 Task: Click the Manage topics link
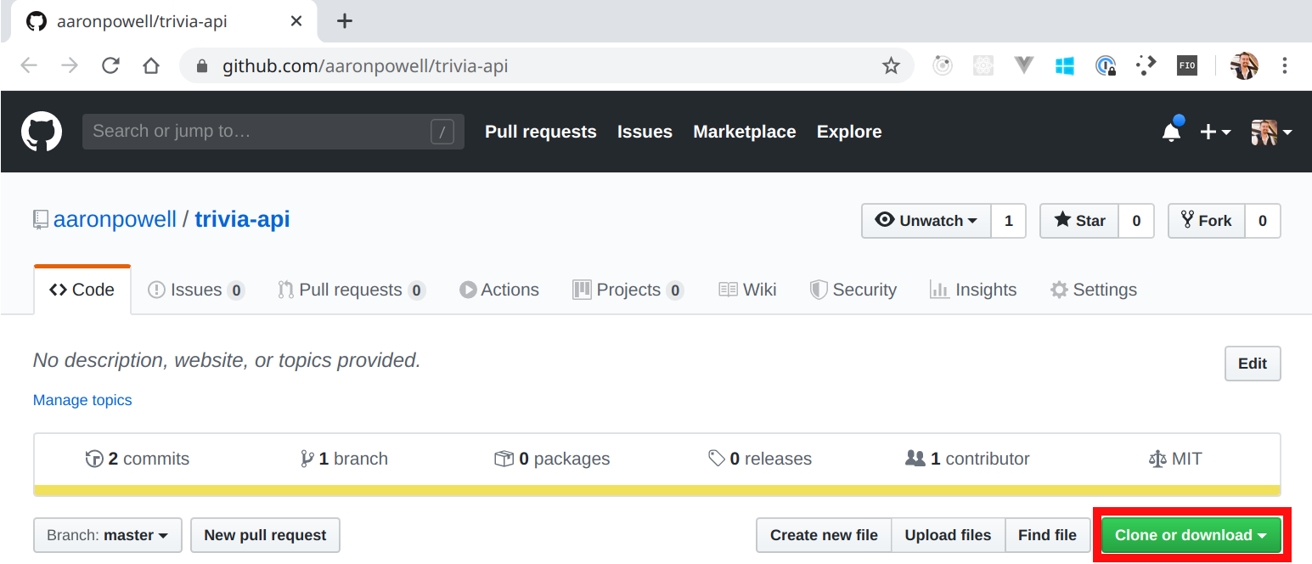click(82, 400)
